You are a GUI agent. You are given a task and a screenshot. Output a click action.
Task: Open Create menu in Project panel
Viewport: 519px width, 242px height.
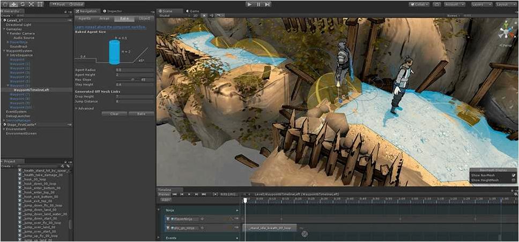coord(6,166)
